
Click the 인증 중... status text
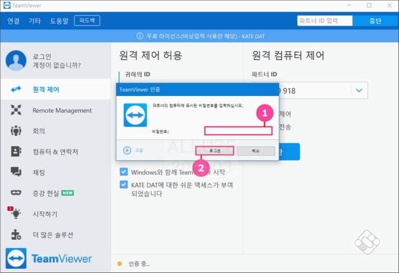pyautogui.click(x=139, y=264)
